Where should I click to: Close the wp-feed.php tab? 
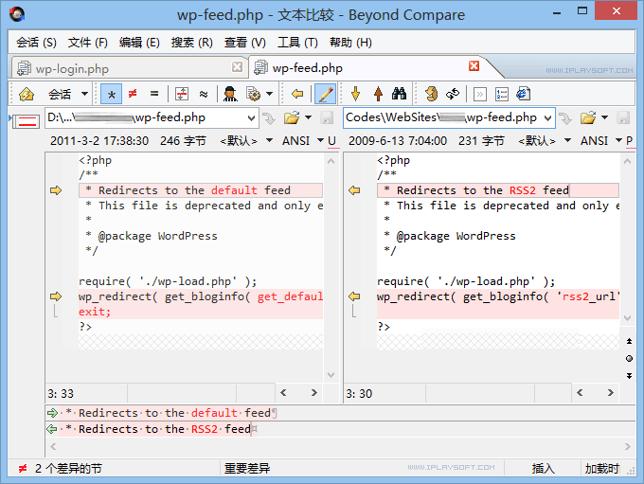click(x=474, y=66)
